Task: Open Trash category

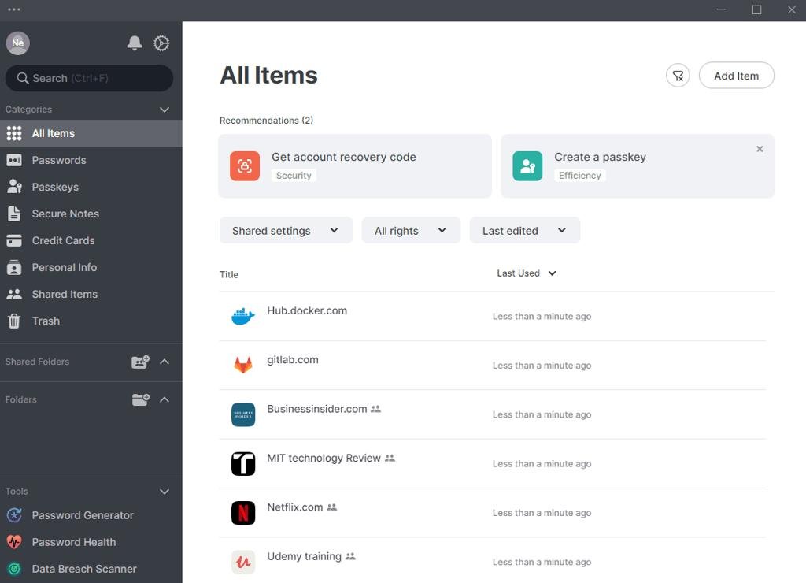Action: point(91,321)
